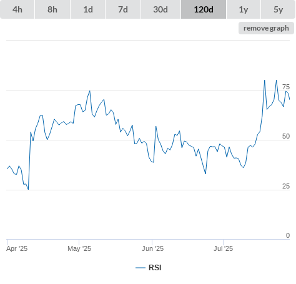
Task: Click the RSI low point near 25 in April
Action: pos(28,189)
